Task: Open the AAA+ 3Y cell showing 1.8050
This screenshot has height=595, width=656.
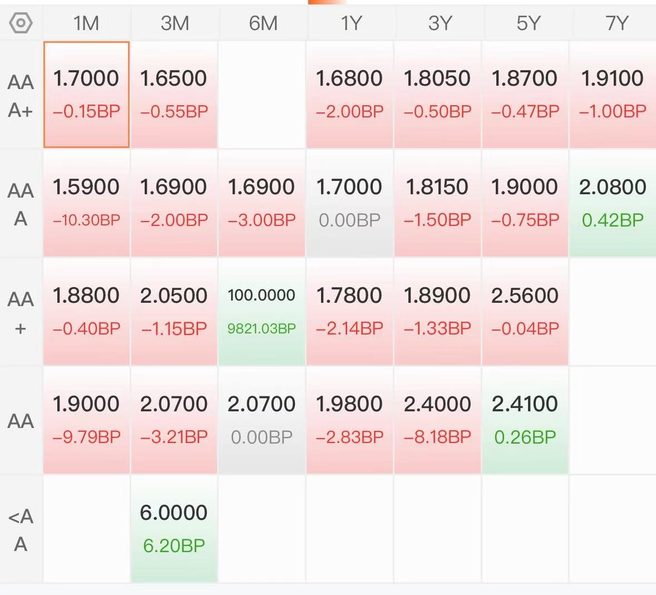Action: [437, 95]
